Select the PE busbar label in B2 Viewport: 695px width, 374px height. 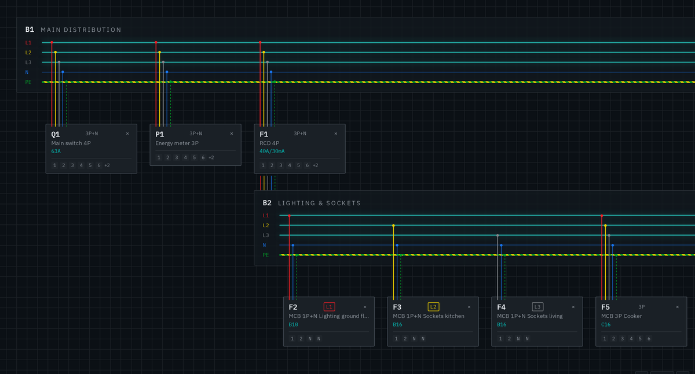[266, 255]
